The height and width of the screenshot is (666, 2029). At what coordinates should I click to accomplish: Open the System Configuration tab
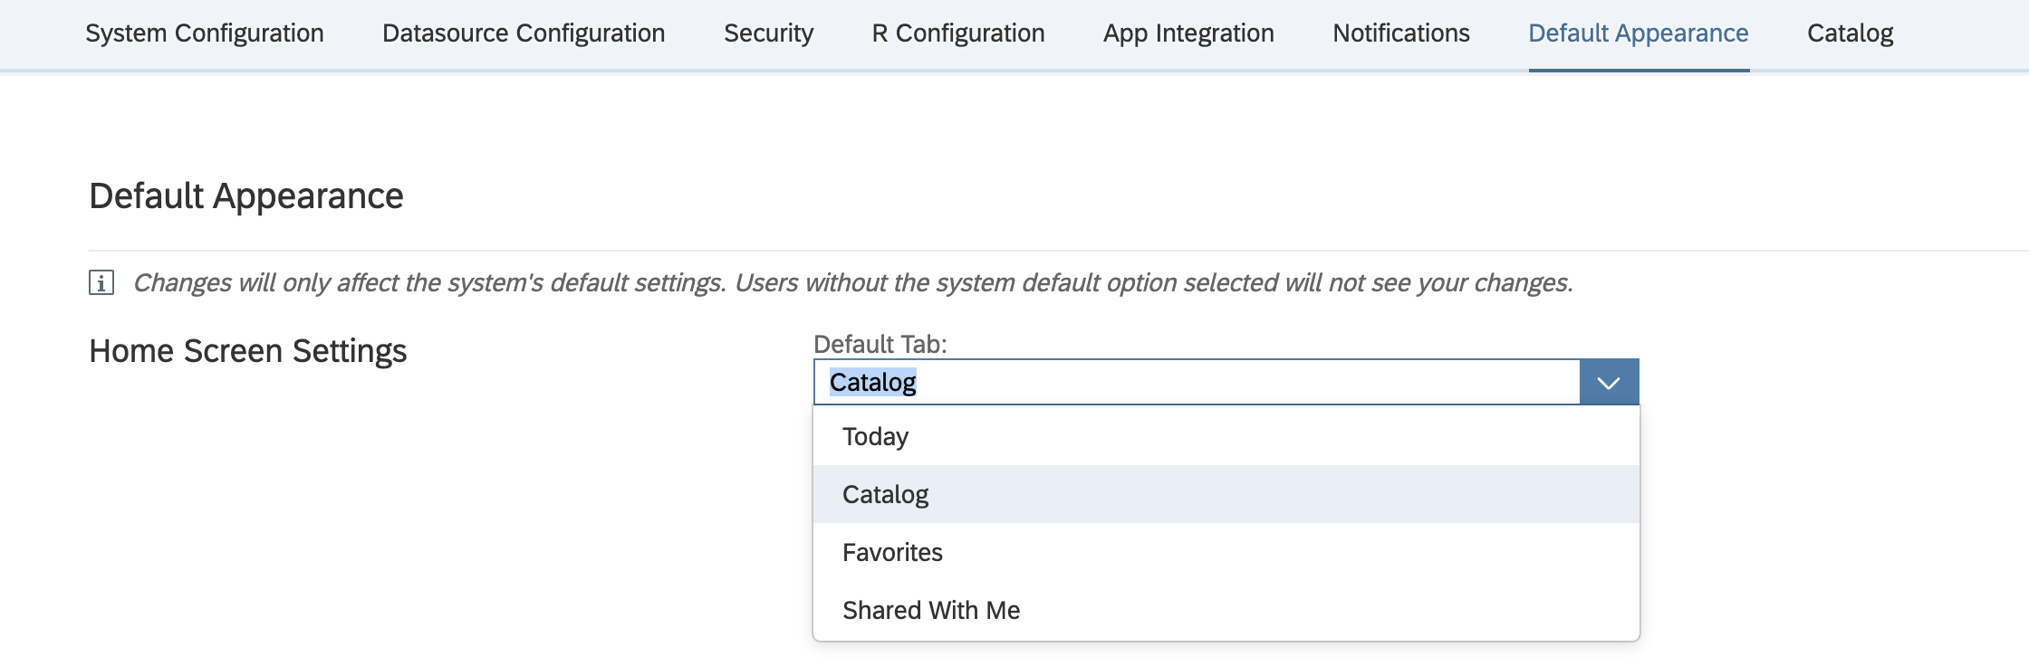[205, 33]
